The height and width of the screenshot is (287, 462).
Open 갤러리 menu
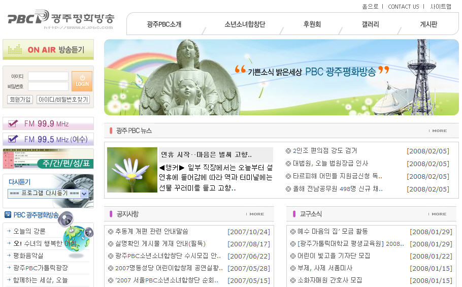click(371, 24)
